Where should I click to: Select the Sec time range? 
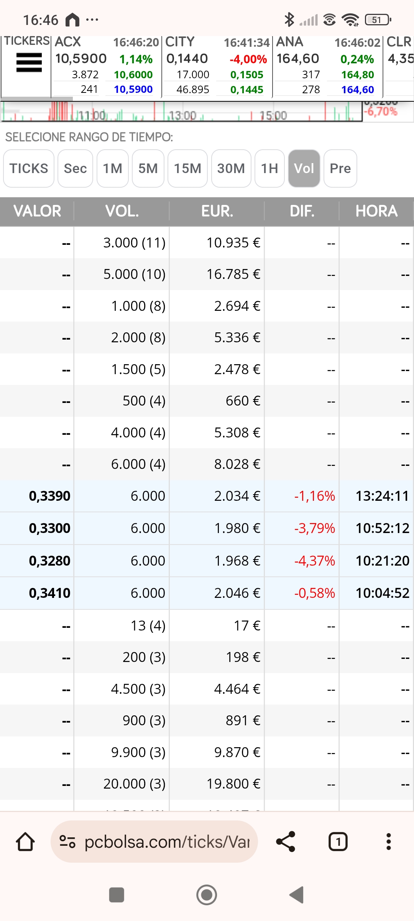75,168
